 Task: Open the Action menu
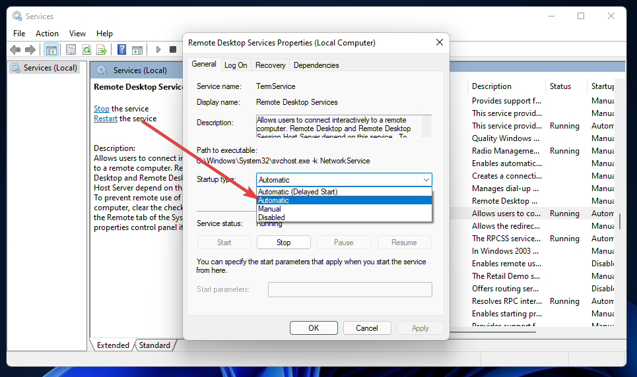[47, 33]
